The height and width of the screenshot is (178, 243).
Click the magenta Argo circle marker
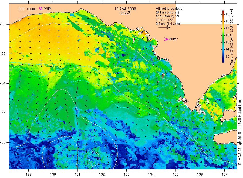40,8
